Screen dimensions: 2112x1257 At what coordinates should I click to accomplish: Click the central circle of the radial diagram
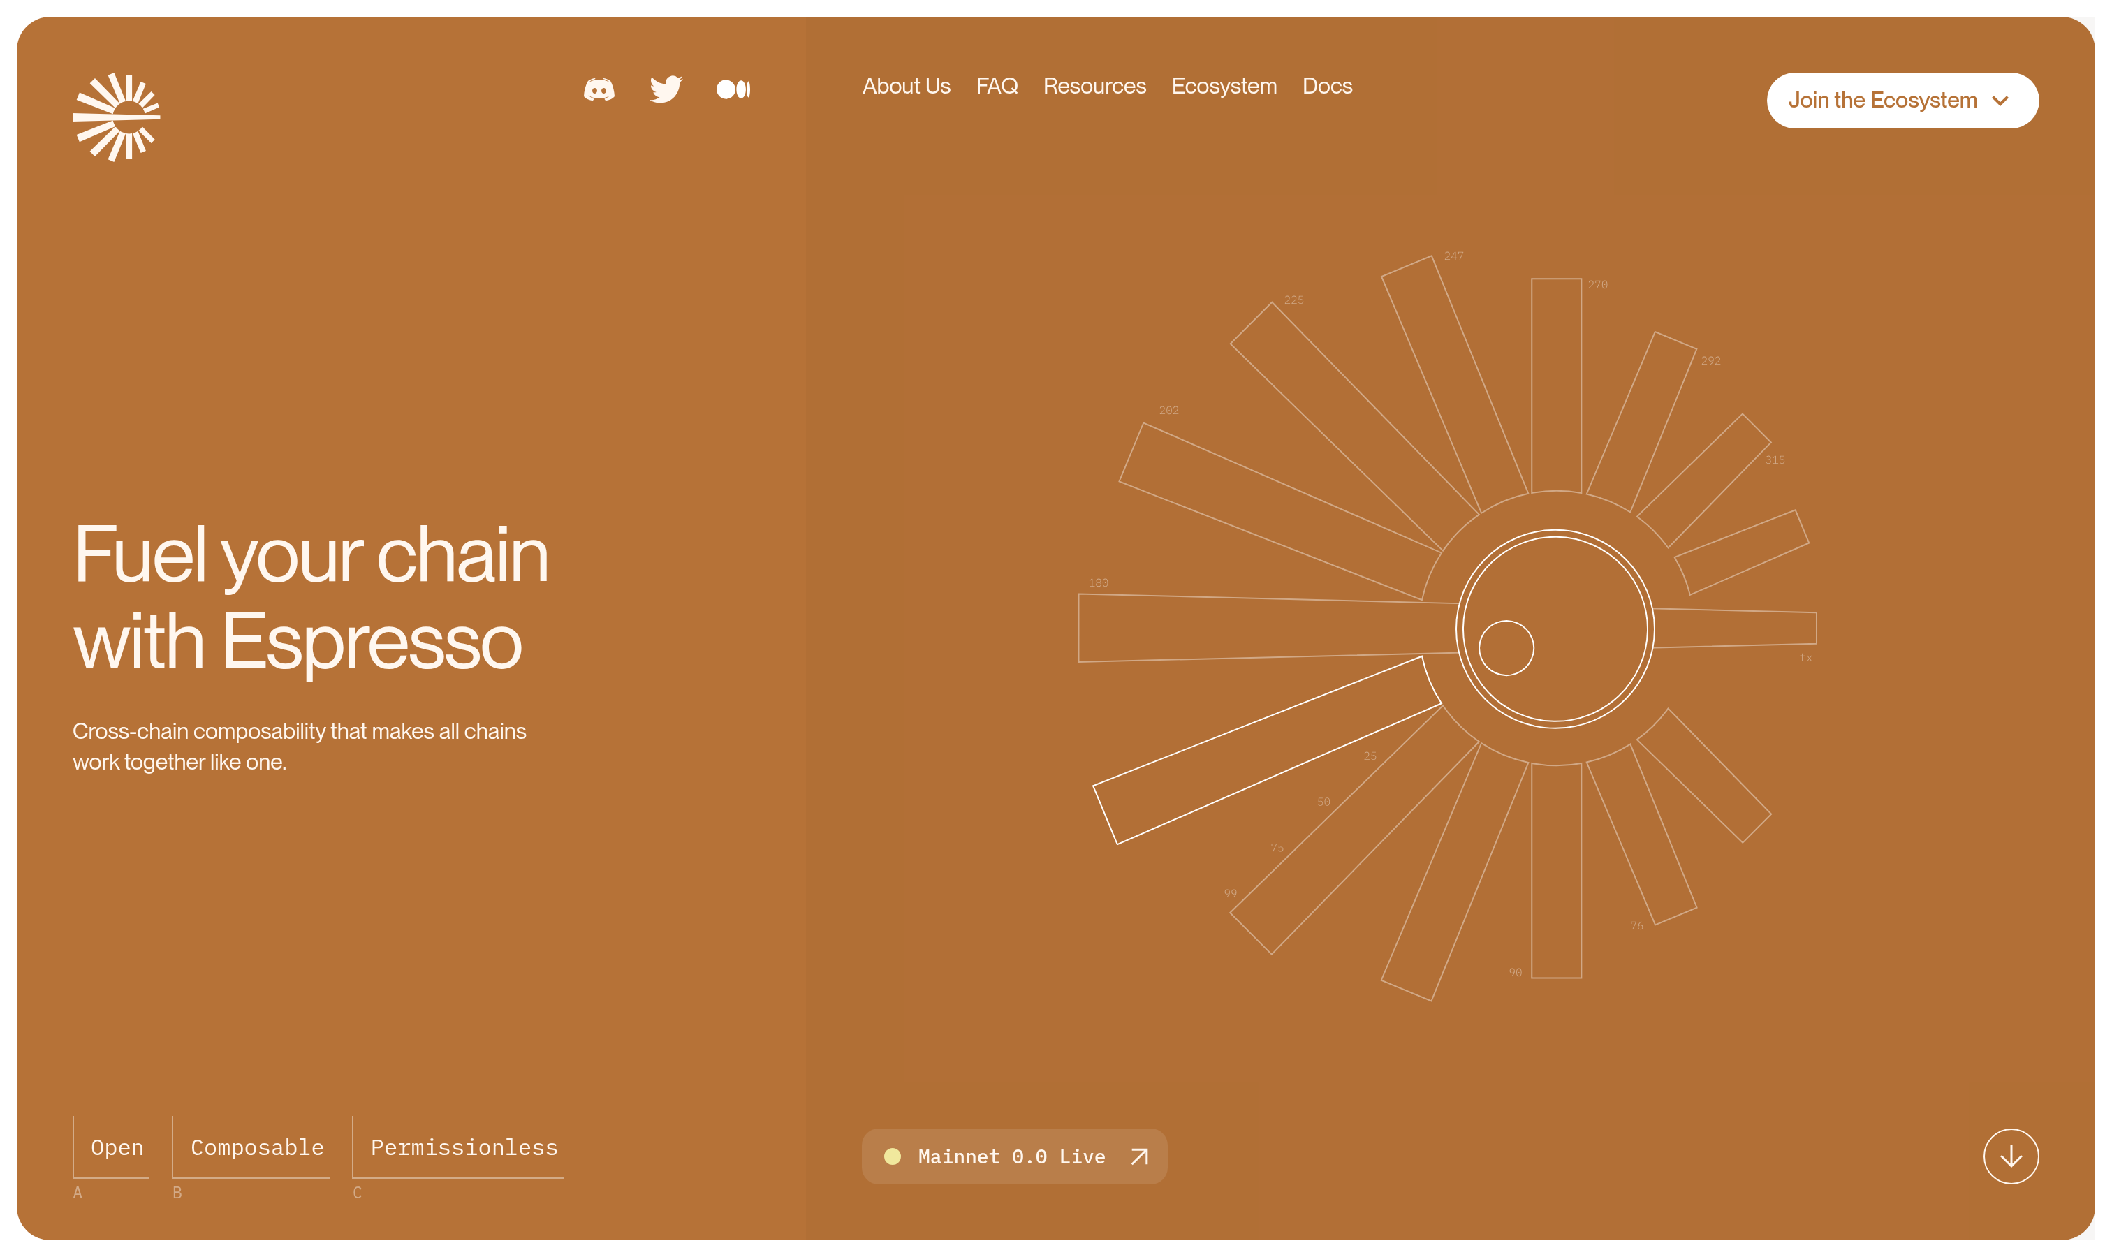1555,628
